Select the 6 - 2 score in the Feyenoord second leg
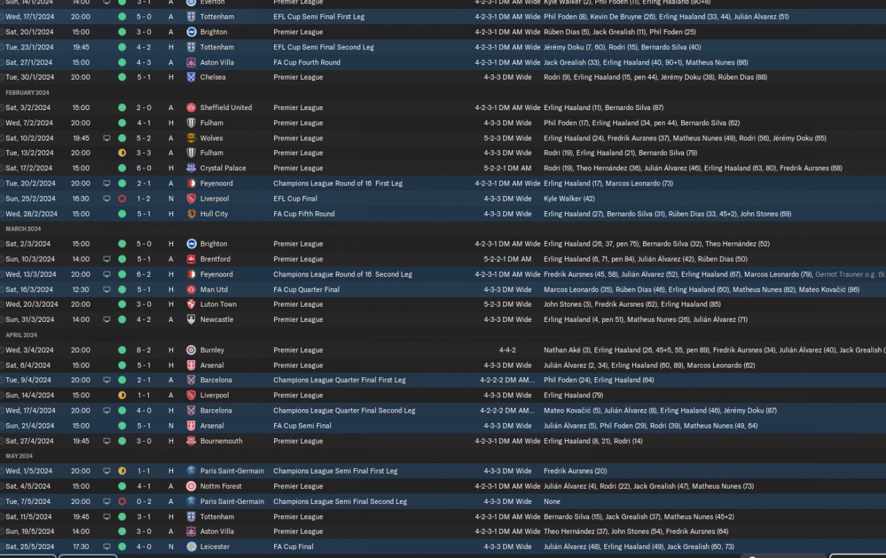Viewport: 886px width, 558px height. pyautogui.click(x=144, y=274)
